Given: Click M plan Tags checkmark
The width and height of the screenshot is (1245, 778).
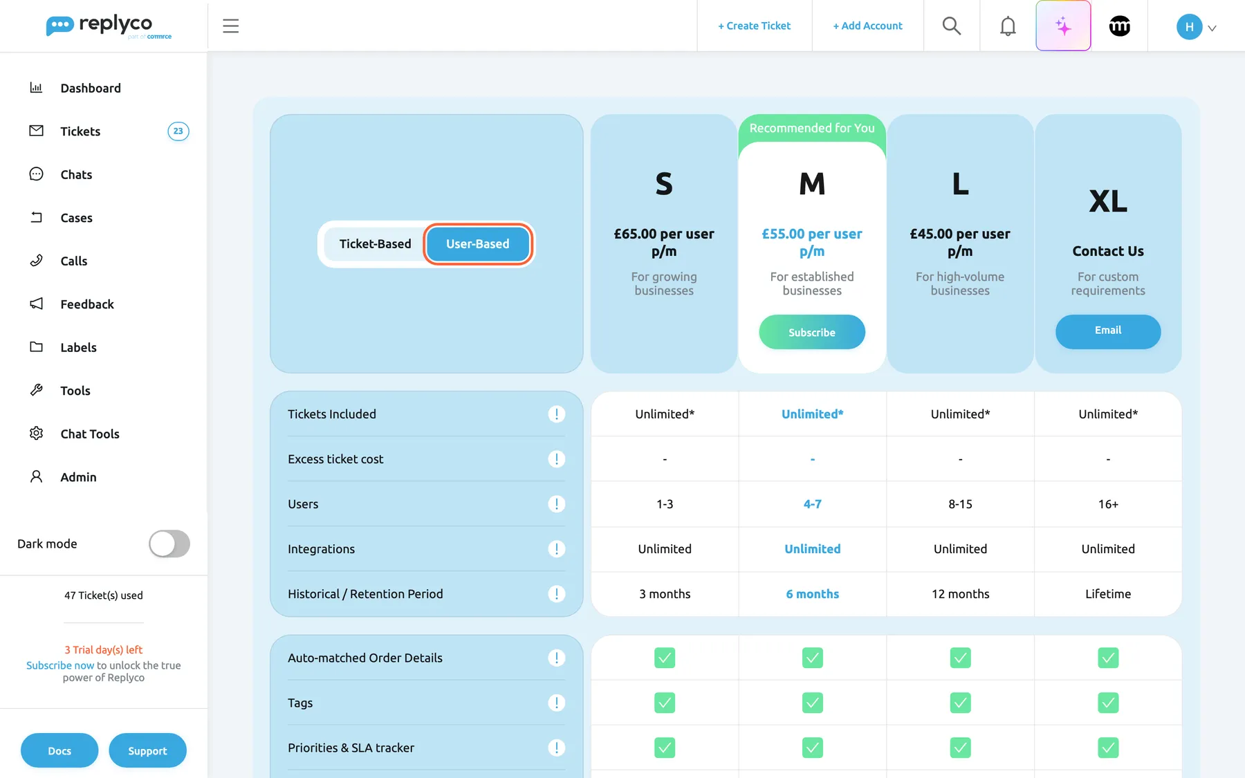Looking at the screenshot, I should [x=813, y=703].
